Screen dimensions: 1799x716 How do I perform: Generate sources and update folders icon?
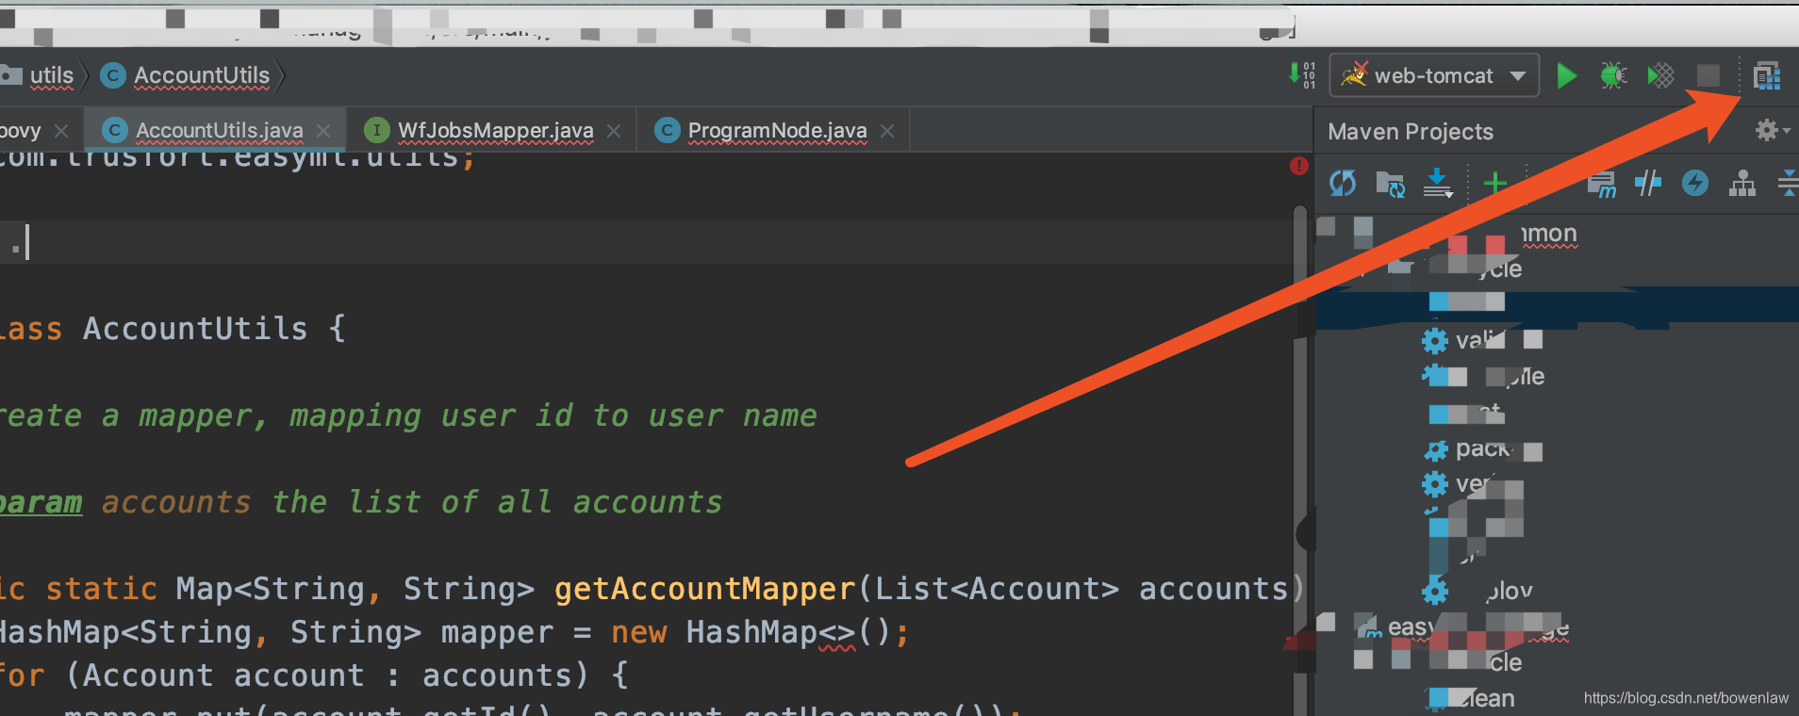tap(1390, 183)
